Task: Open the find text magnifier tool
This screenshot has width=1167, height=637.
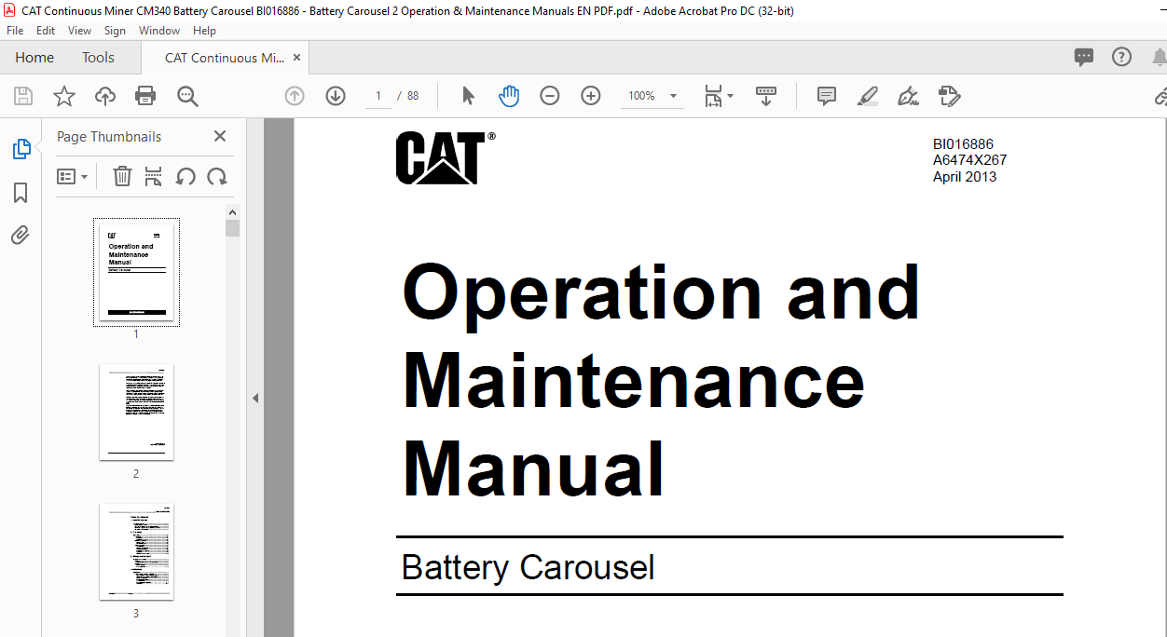Action: (x=187, y=96)
